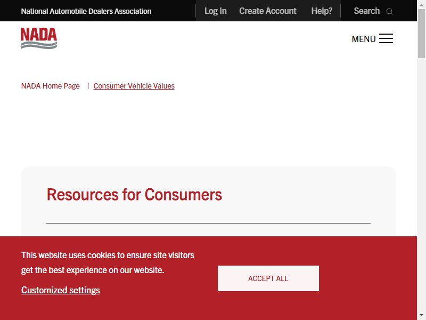Image resolution: width=426 pixels, height=320 pixels.
Task: Open the hamburger MENU icon
Action: [386, 38]
